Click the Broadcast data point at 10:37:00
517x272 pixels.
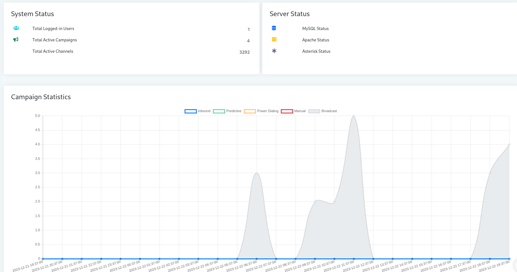click(x=334, y=202)
